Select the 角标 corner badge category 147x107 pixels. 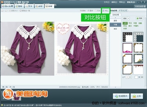pyautogui.click(x=115, y=29)
